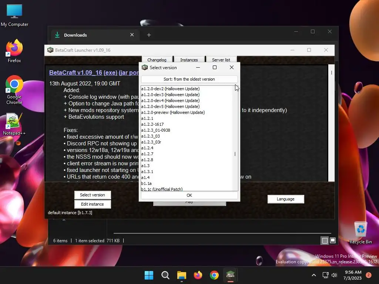Viewport: 379px width, 284px height.
Task: Select a1.2.0-dev4 (Halloween Update)
Action: pos(187,101)
